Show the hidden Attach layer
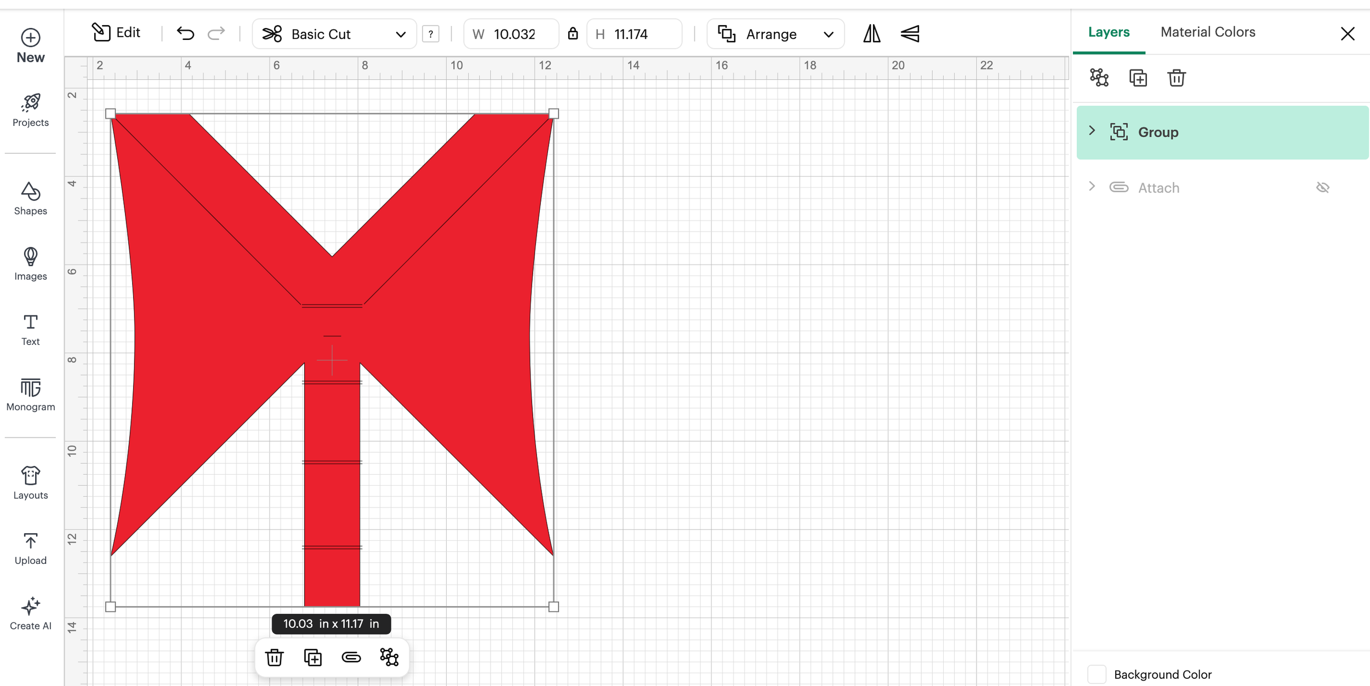The width and height of the screenshot is (1370, 686). point(1322,188)
